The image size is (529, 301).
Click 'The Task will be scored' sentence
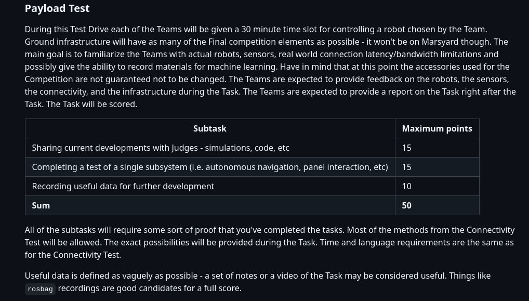click(x=91, y=104)
